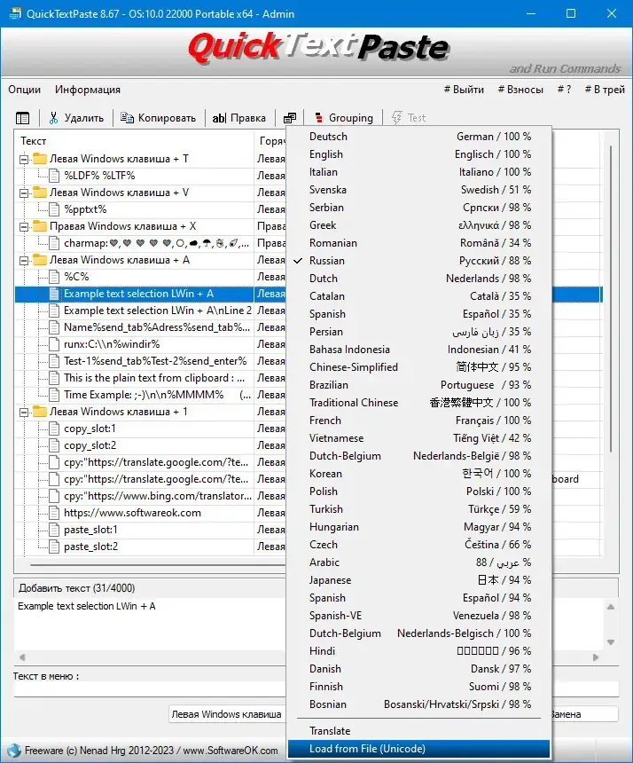Click the folder icon of Левая Windows клавиша + T
Image resolution: width=633 pixels, height=763 pixels.
[40, 159]
